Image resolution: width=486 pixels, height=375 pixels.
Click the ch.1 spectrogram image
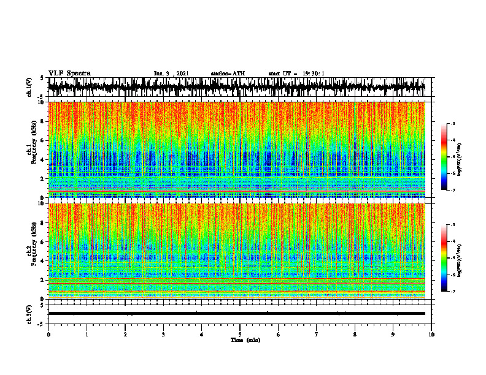236,150
